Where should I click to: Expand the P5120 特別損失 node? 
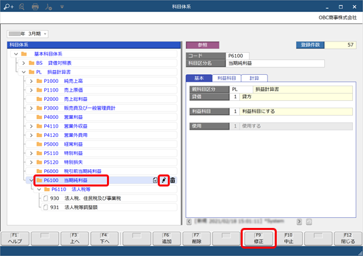click(31, 162)
